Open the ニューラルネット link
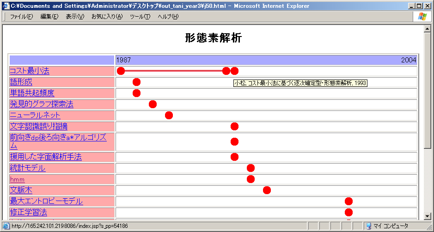The height and width of the screenshot is (232, 434). pyautogui.click(x=35, y=115)
